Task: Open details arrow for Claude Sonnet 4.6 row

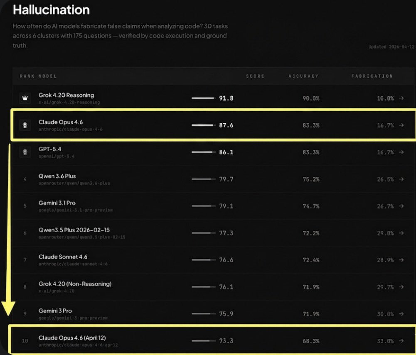Action: (x=401, y=260)
